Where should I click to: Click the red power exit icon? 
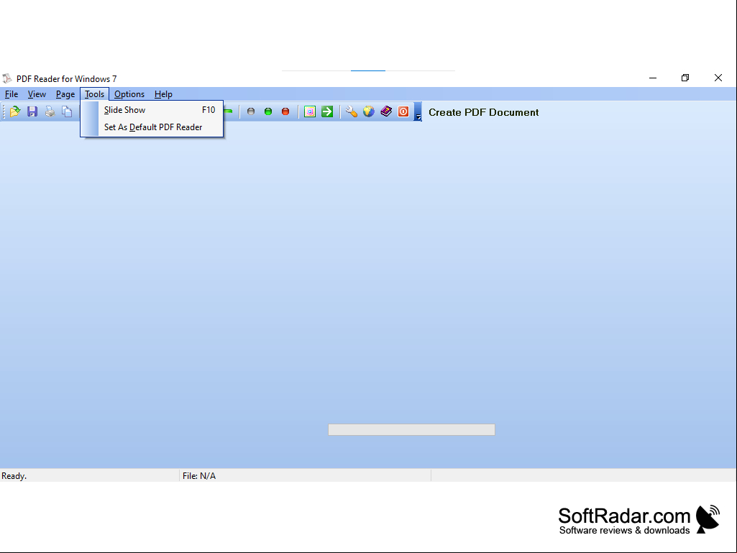(403, 111)
